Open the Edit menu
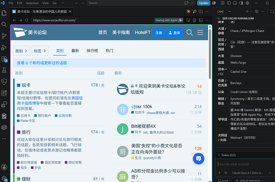The width and height of the screenshot is (275, 182). point(20,3)
